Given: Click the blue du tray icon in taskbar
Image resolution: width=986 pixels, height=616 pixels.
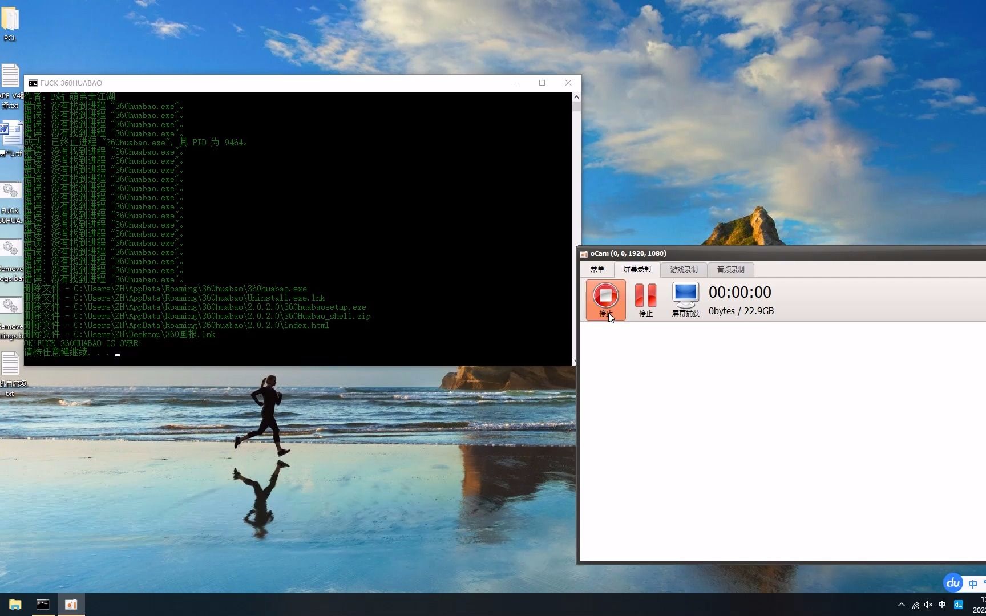Looking at the screenshot, I should point(959,605).
